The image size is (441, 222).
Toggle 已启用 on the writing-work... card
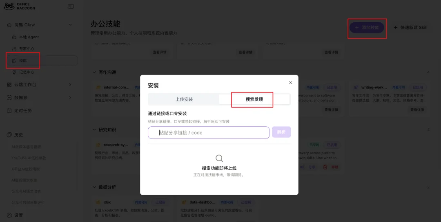point(418,88)
